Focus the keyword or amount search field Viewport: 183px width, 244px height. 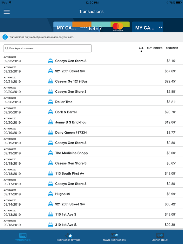coord(47,48)
